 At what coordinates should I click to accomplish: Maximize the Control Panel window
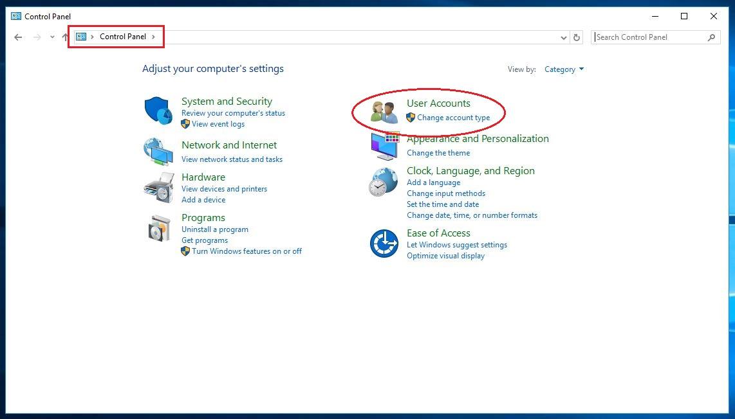[x=684, y=16]
